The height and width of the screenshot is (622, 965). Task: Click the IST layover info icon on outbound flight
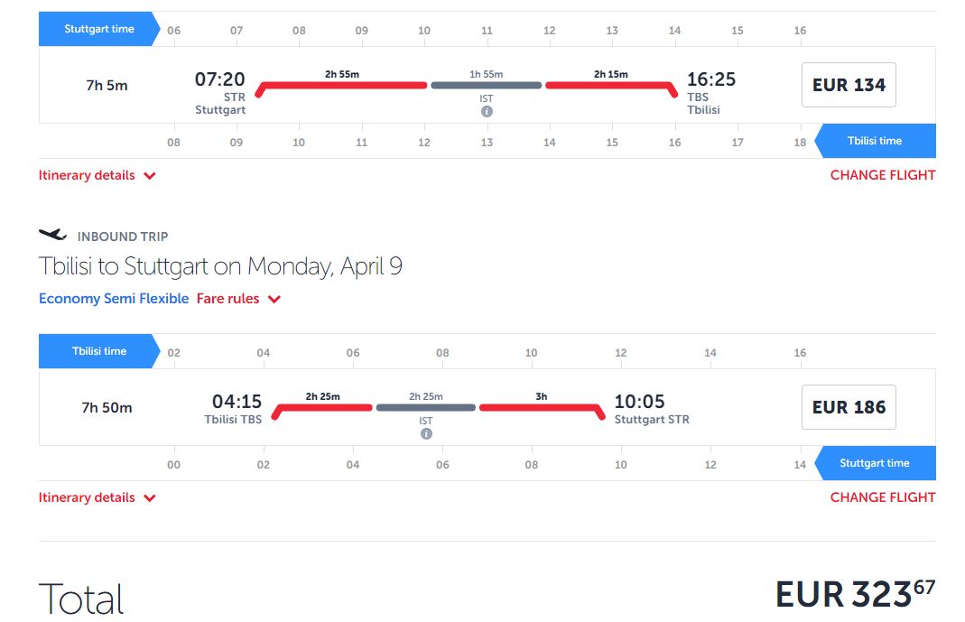point(487,112)
